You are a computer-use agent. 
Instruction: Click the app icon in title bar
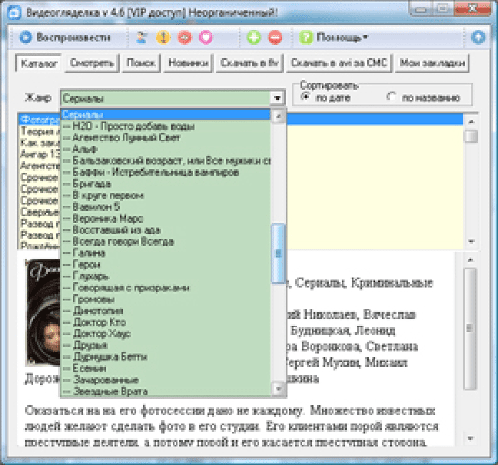14,13
